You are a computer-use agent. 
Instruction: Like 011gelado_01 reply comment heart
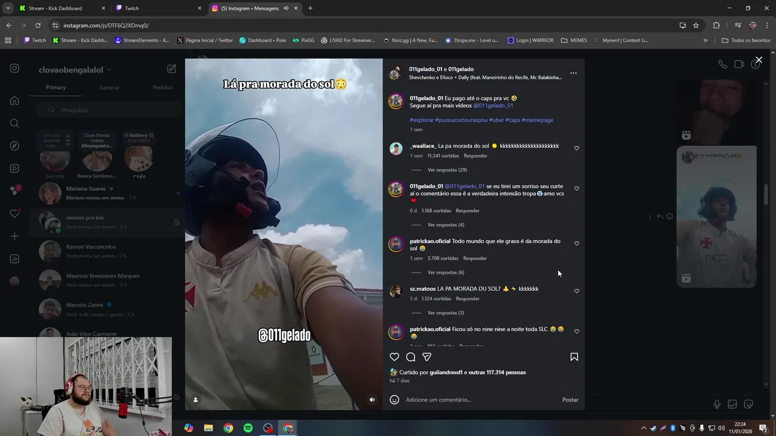[577, 188]
